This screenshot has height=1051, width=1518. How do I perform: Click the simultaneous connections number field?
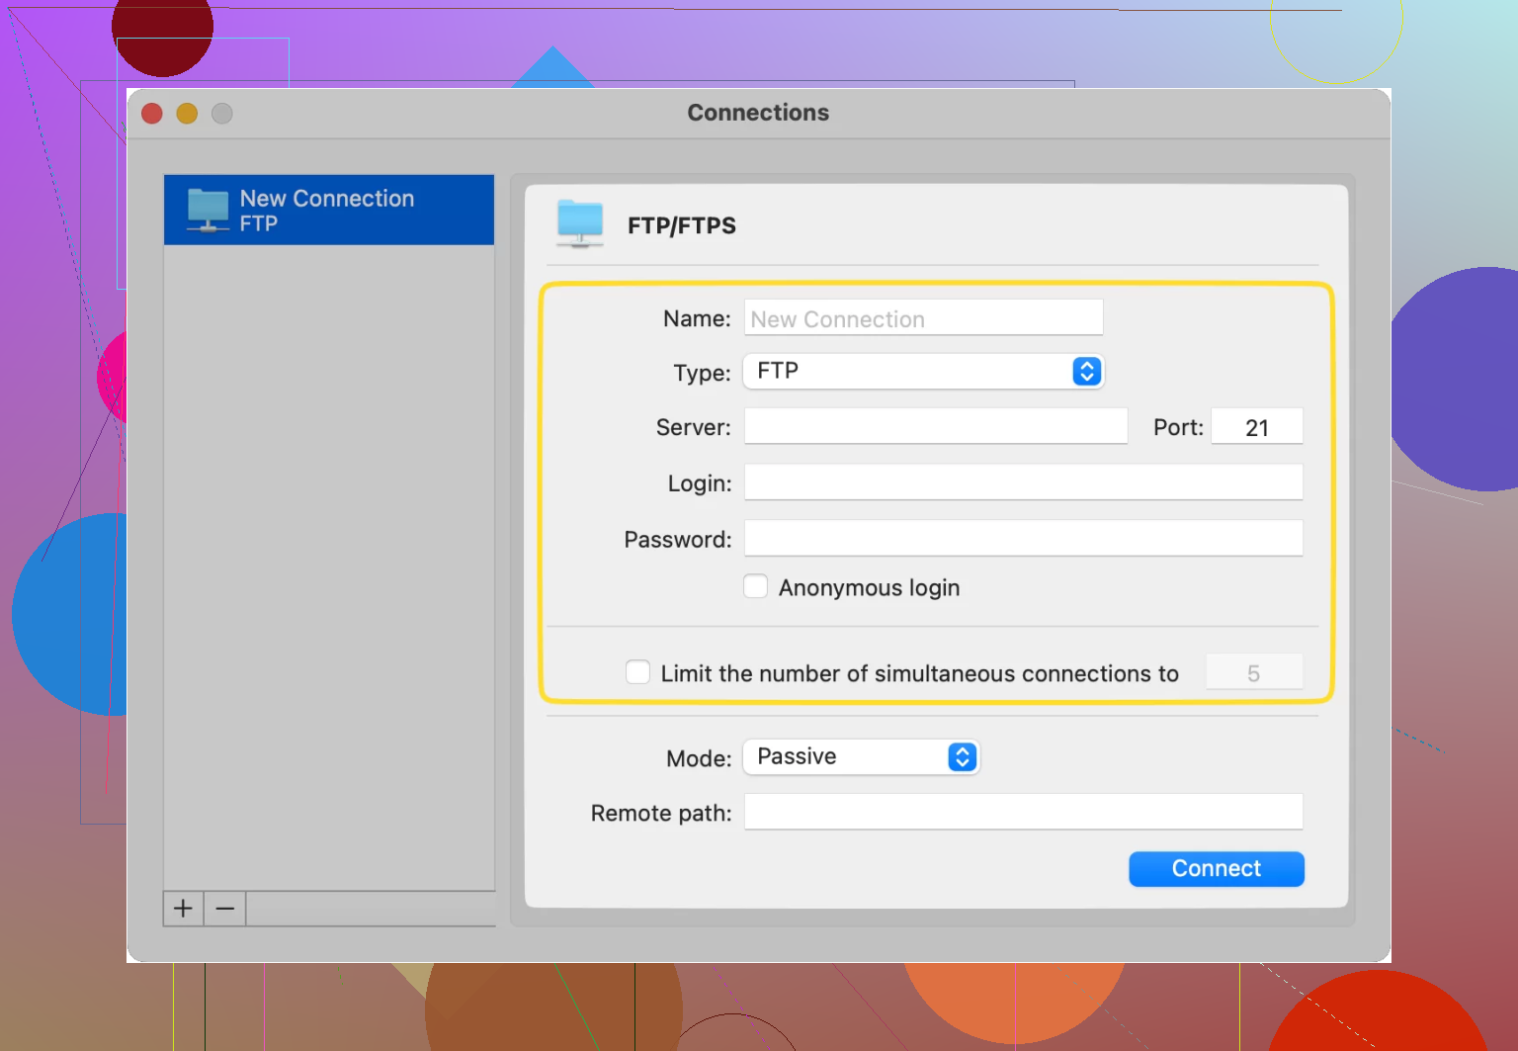coord(1254,672)
